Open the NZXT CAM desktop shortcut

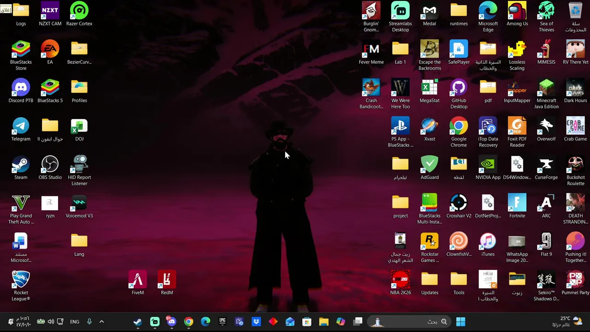50,14
